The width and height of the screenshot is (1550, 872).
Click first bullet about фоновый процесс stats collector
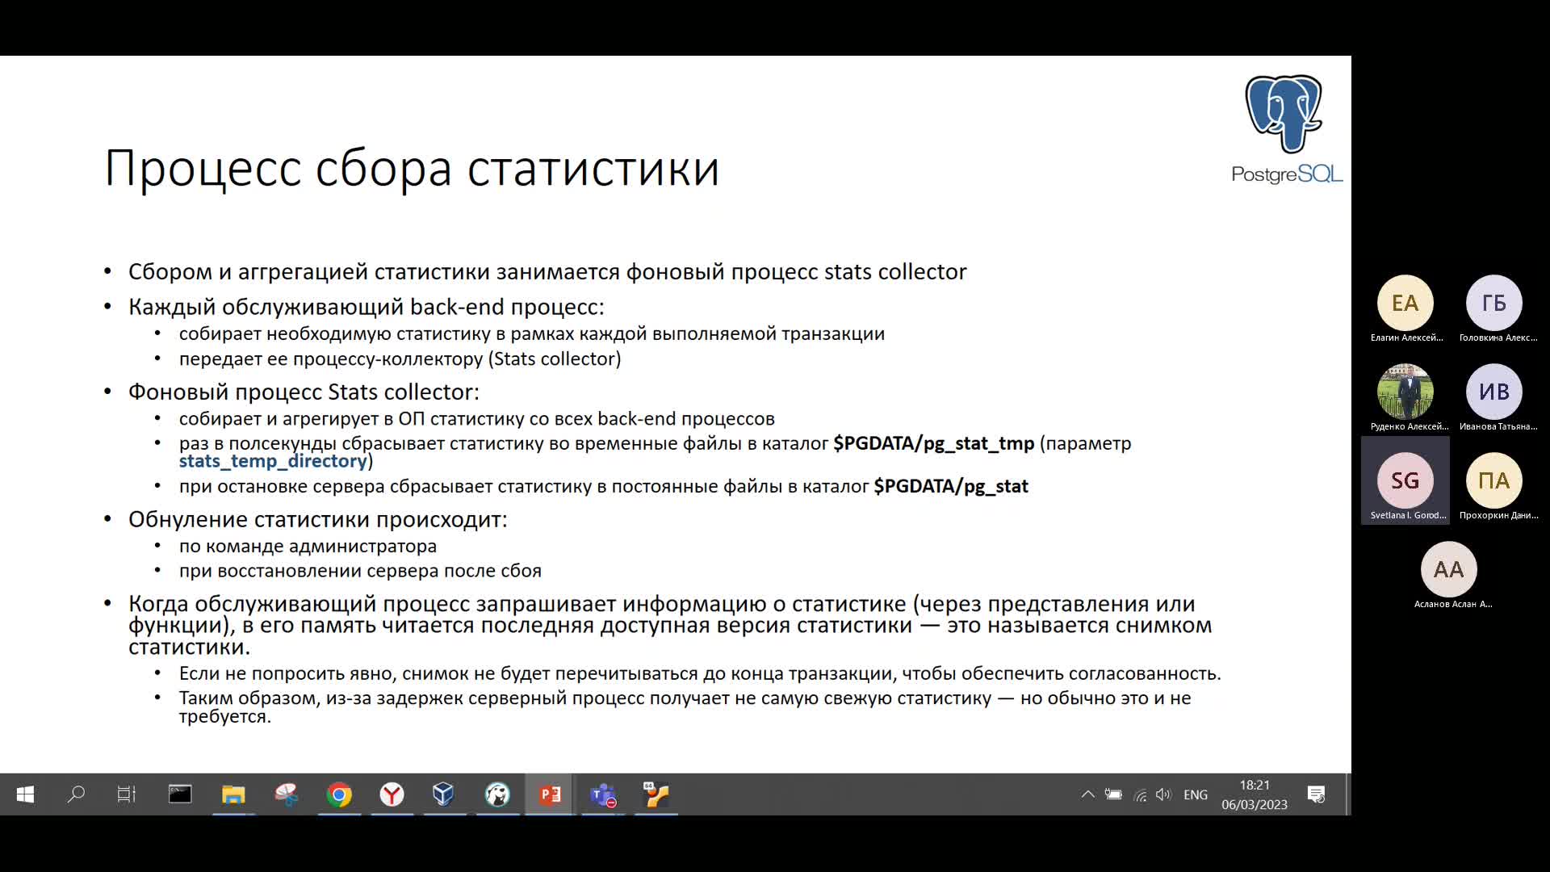click(547, 271)
